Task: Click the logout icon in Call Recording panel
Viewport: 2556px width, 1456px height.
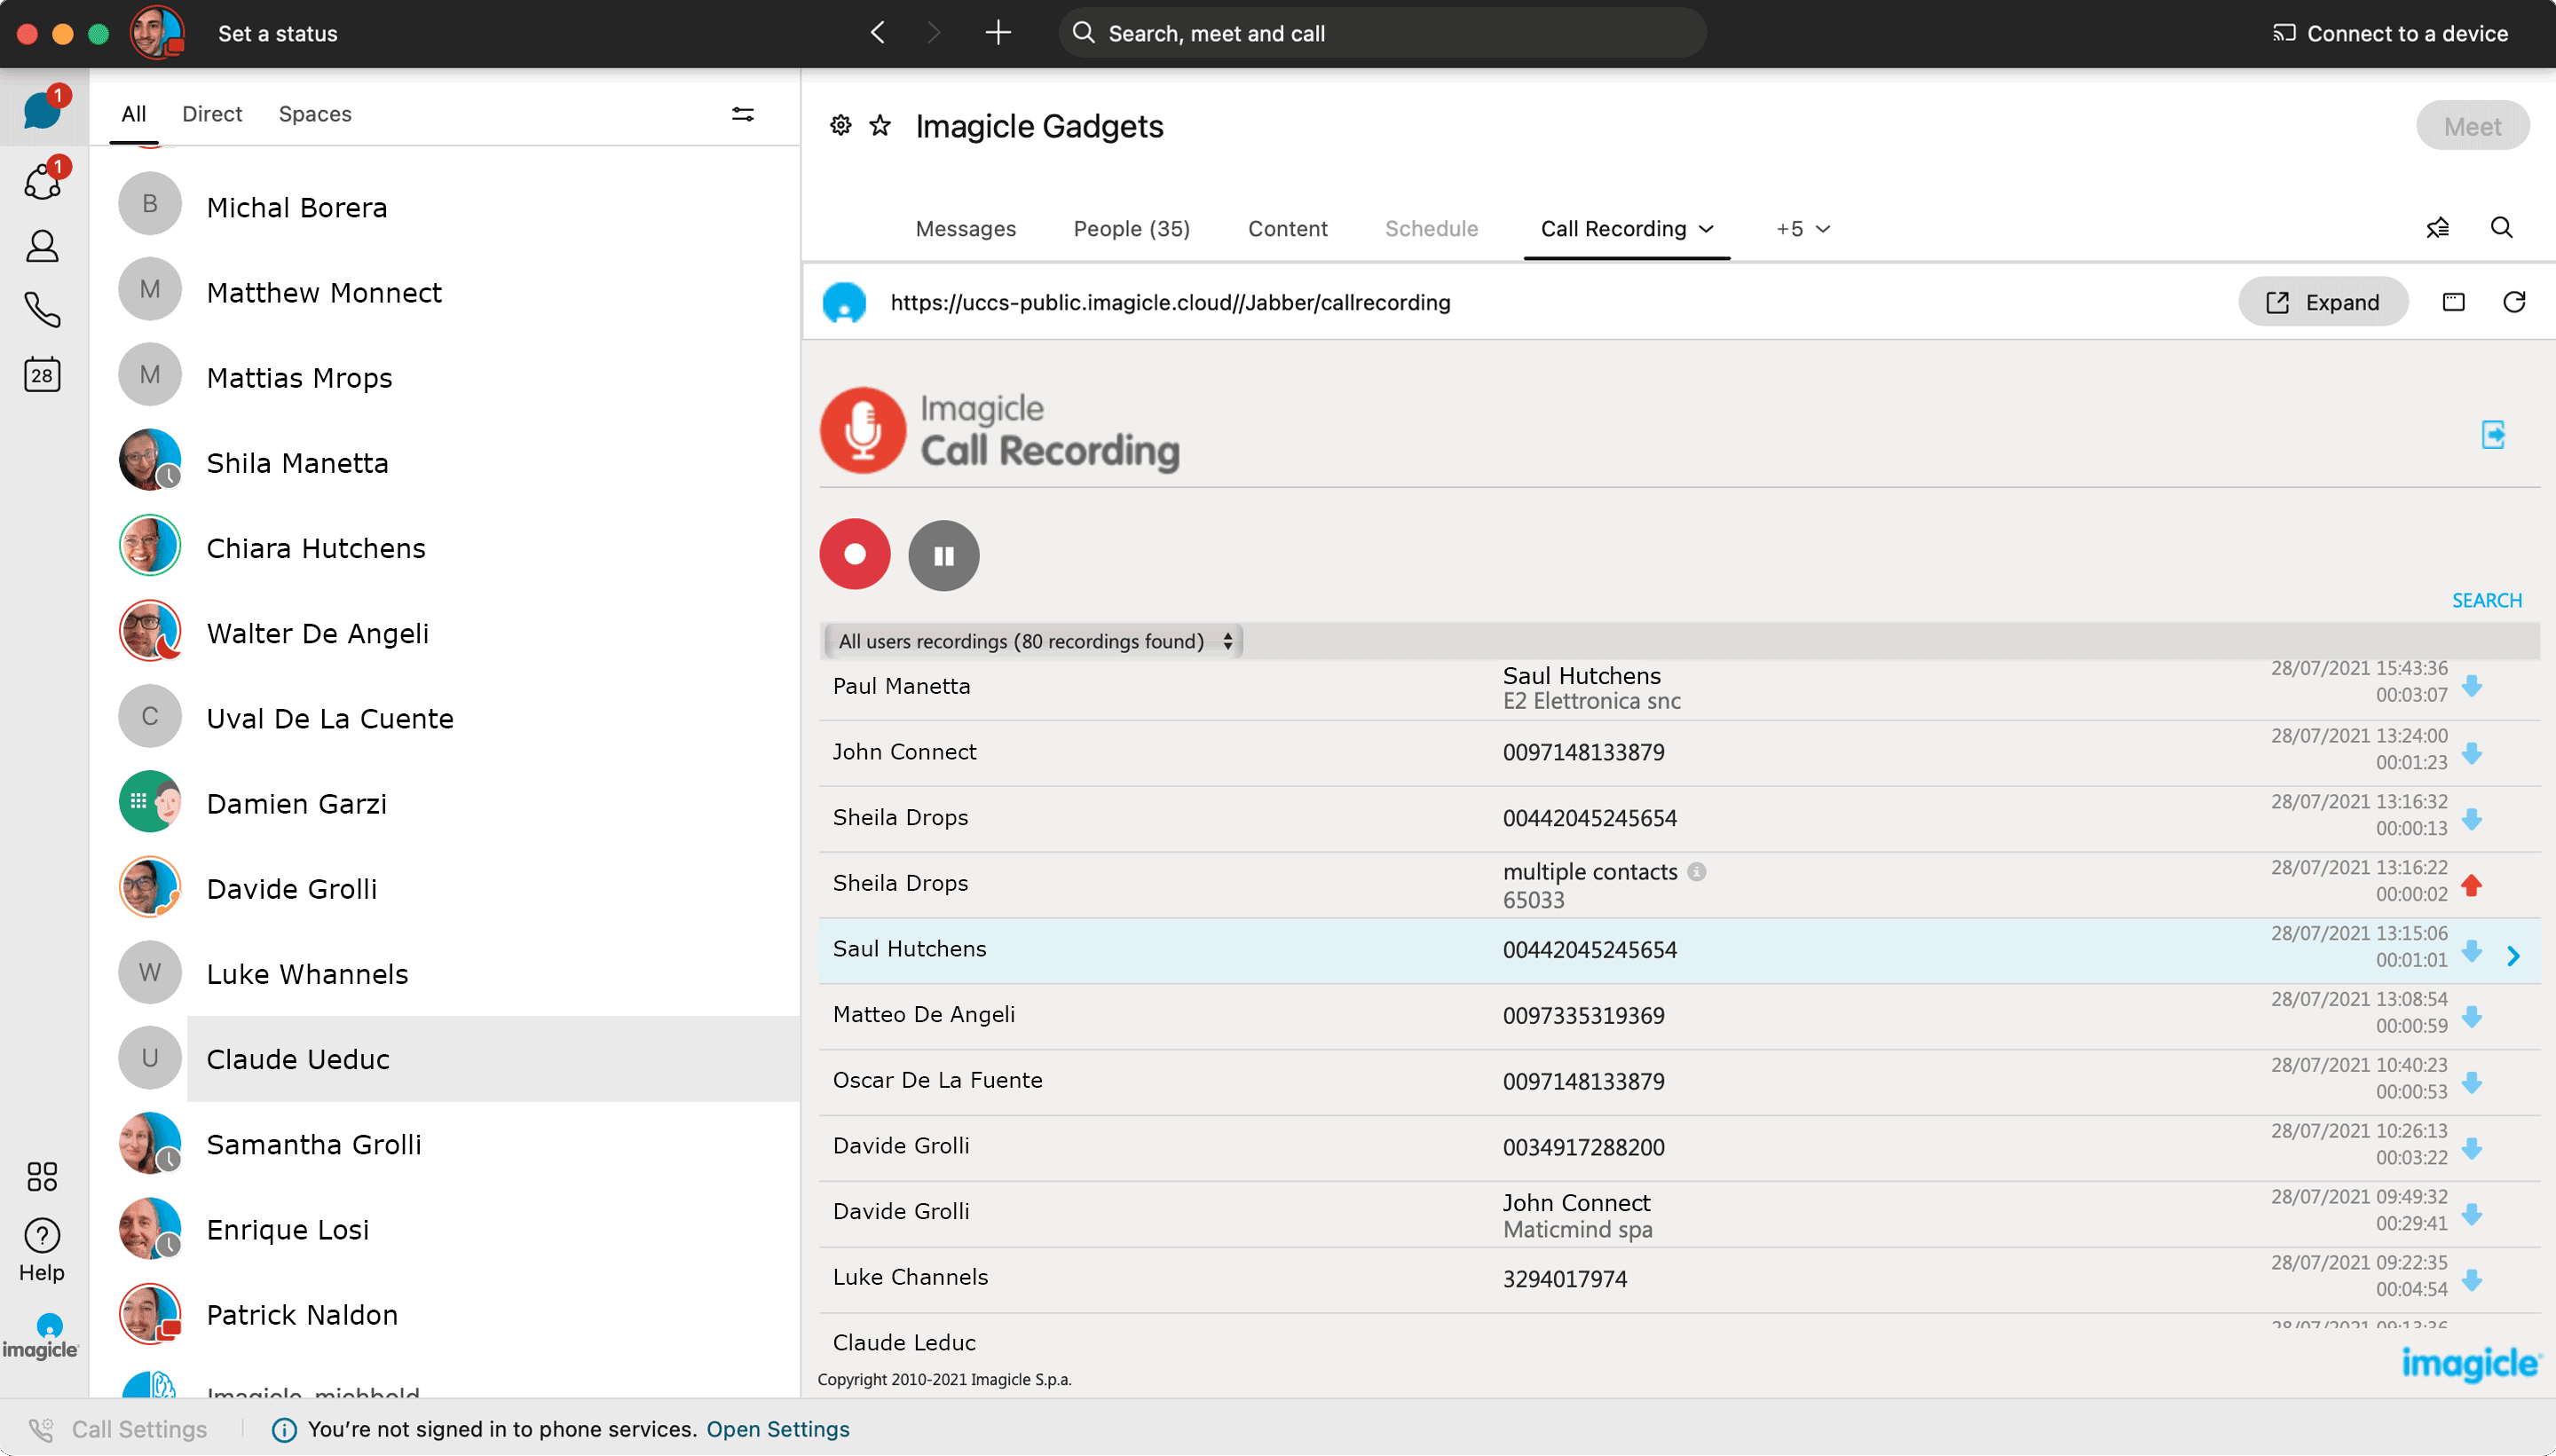Action: pyautogui.click(x=2493, y=435)
